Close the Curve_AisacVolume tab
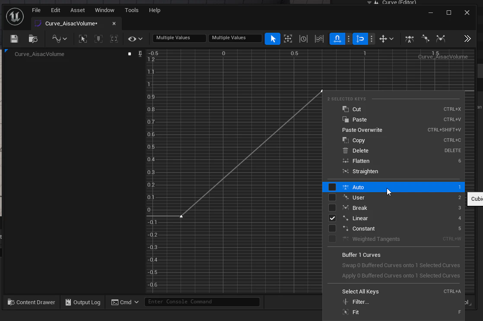This screenshot has height=321, width=483. [x=114, y=23]
